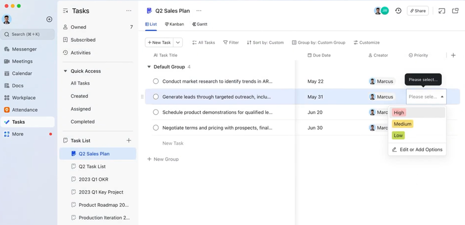The height and width of the screenshot is (225, 465).
Task: Select the red High priority option
Action: 399,113
